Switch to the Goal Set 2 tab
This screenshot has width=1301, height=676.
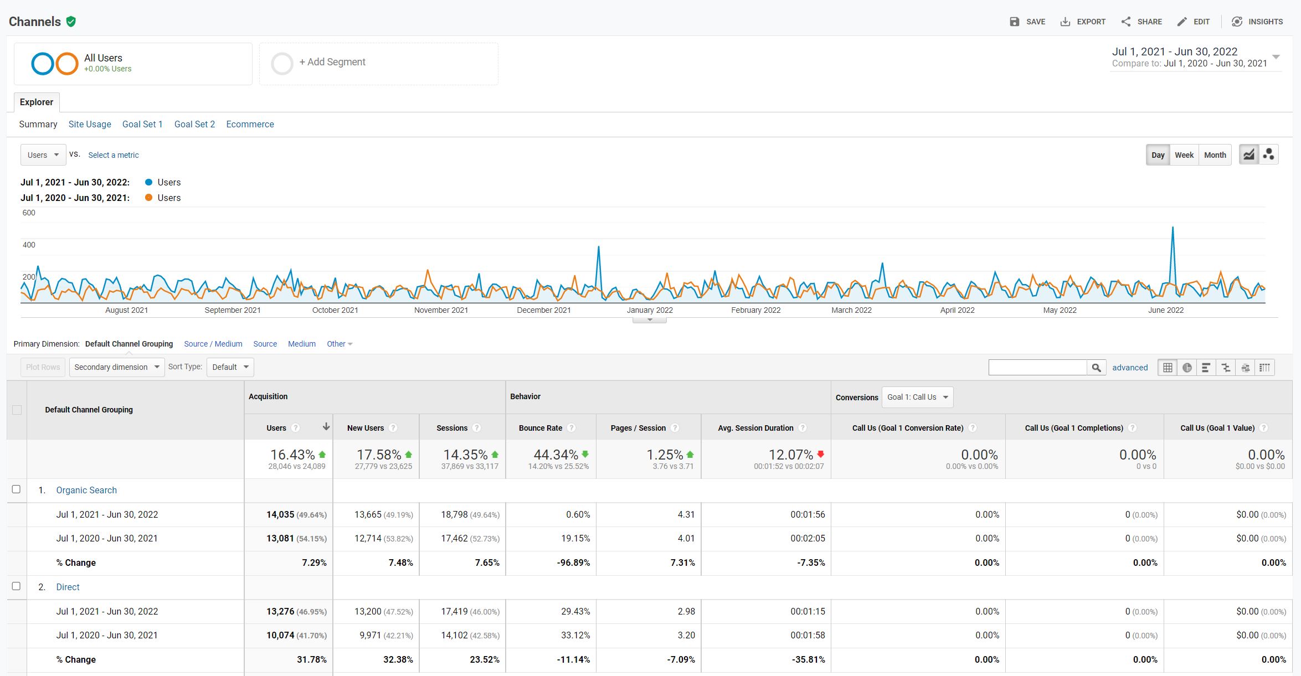194,124
